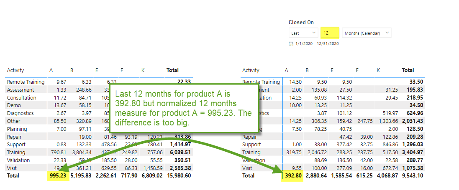Sort left table by column A header

51,70
